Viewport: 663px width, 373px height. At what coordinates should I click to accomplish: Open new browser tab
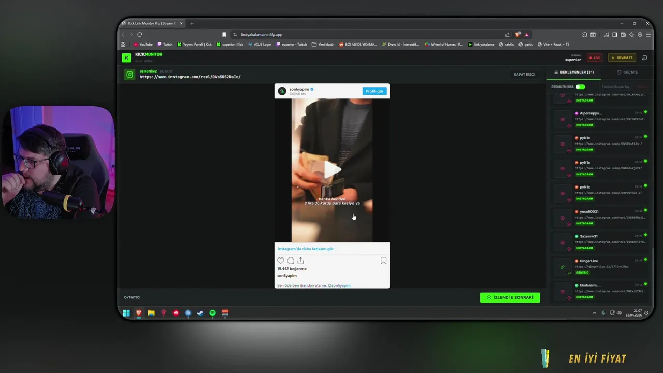pyautogui.click(x=191, y=23)
